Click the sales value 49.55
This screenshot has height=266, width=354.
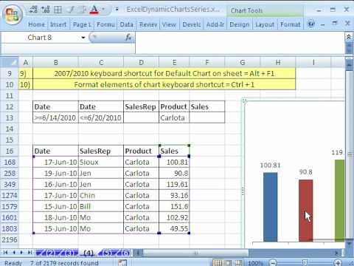[x=174, y=228]
